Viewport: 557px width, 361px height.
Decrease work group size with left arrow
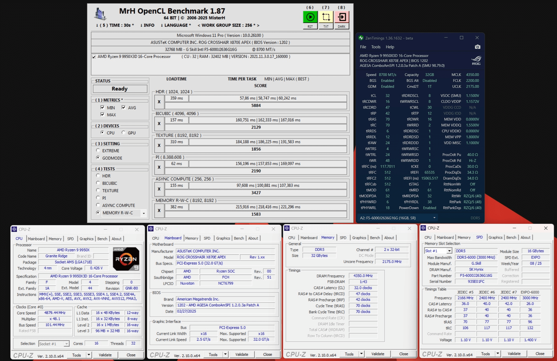pos(199,25)
